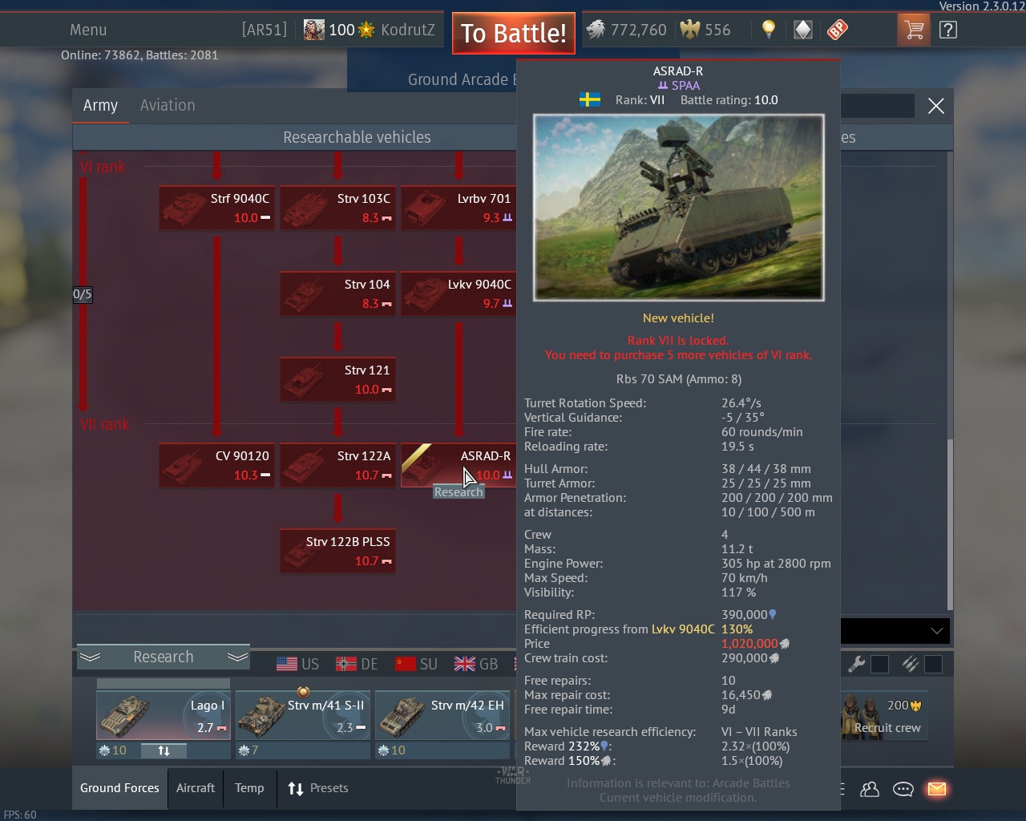Select the Strv m/42 EH crew slot

pyautogui.click(x=442, y=715)
